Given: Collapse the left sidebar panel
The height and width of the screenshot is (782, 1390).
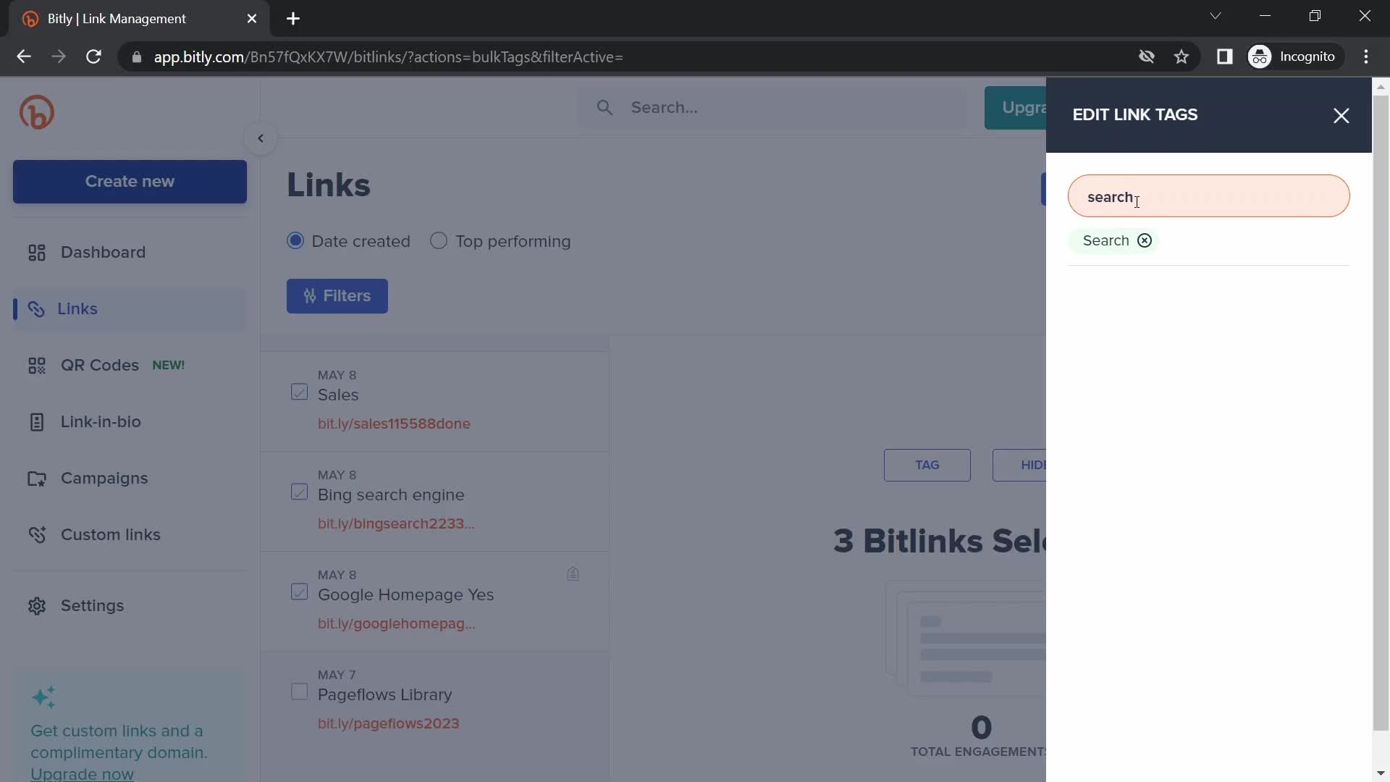Looking at the screenshot, I should (x=260, y=138).
